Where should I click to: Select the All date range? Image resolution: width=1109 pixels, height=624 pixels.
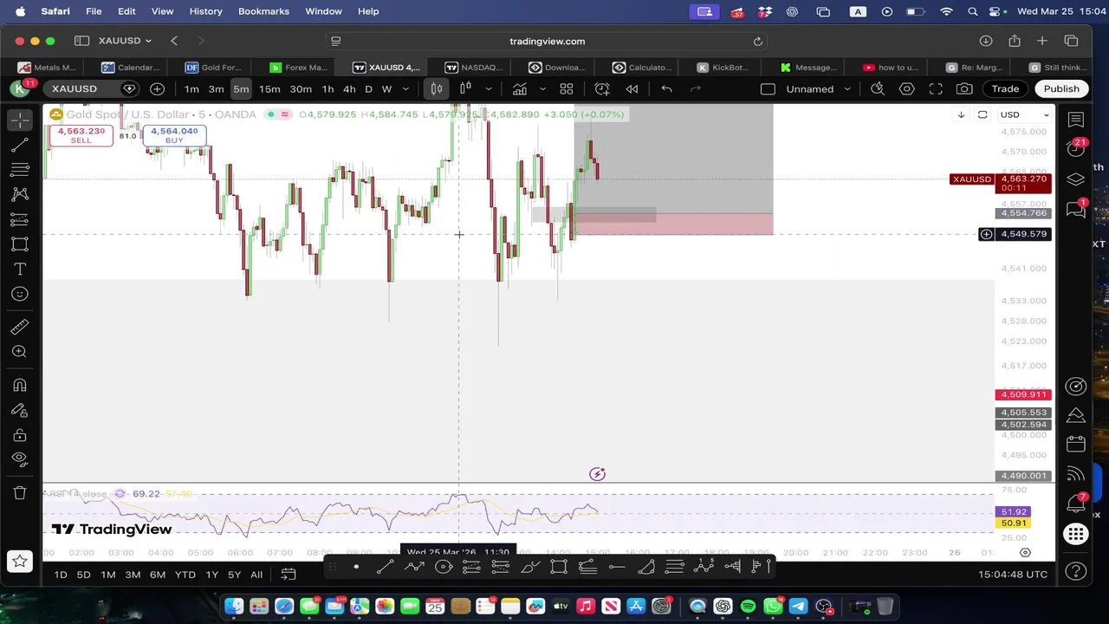(256, 575)
